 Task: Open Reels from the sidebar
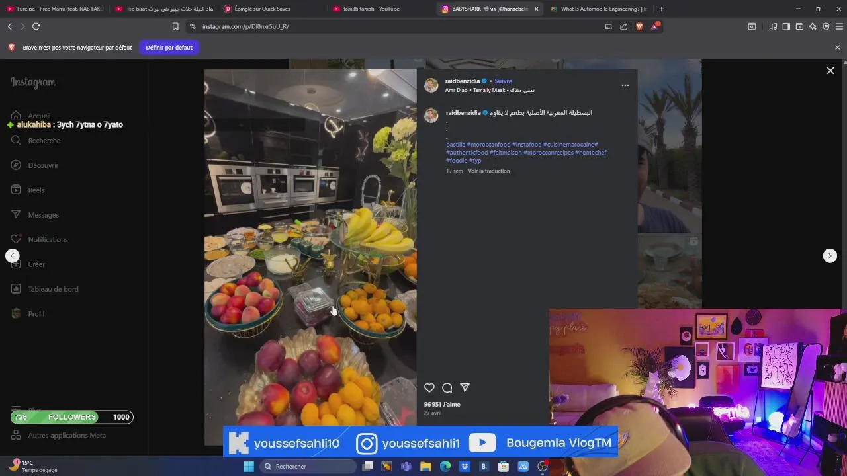tap(28, 190)
